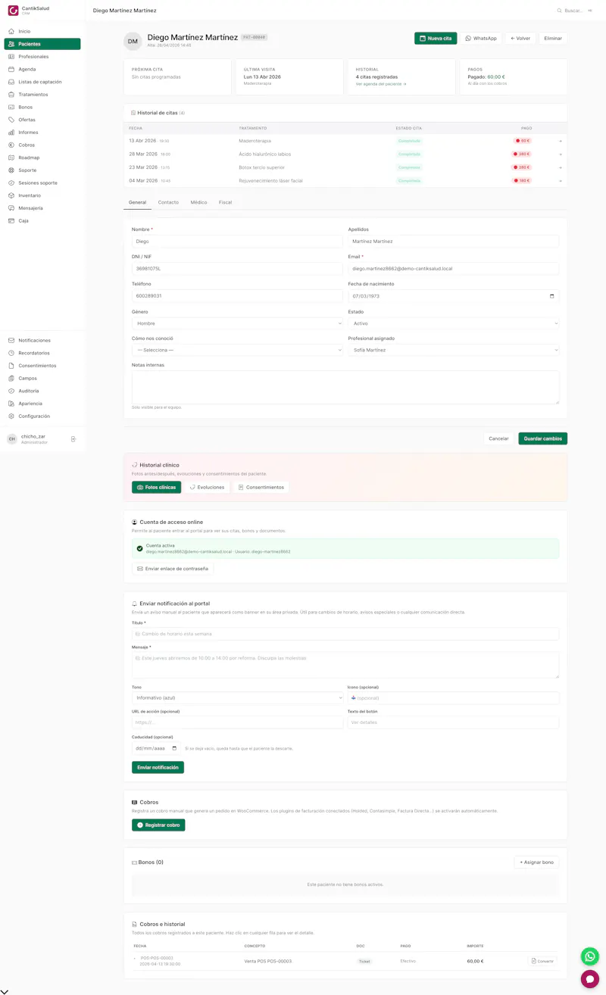The image size is (606, 995).
Task: Open the green WhatsApp floating bubble
Action: (589, 956)
